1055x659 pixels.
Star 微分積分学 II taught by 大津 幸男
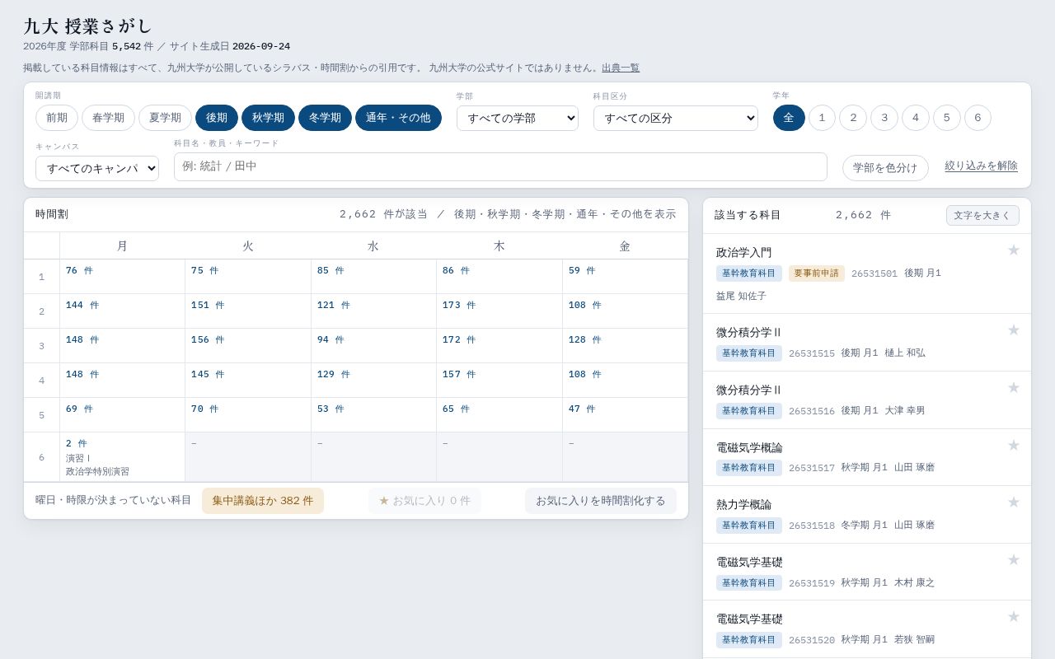point(1014,387)
